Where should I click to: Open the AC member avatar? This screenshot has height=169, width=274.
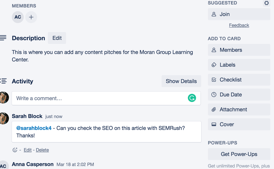tap(18, 17)
